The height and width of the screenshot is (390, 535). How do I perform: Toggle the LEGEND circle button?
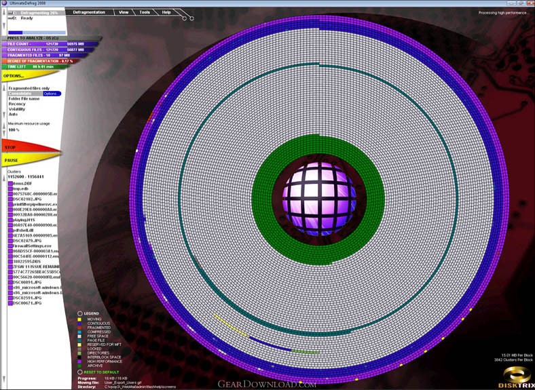80,313
